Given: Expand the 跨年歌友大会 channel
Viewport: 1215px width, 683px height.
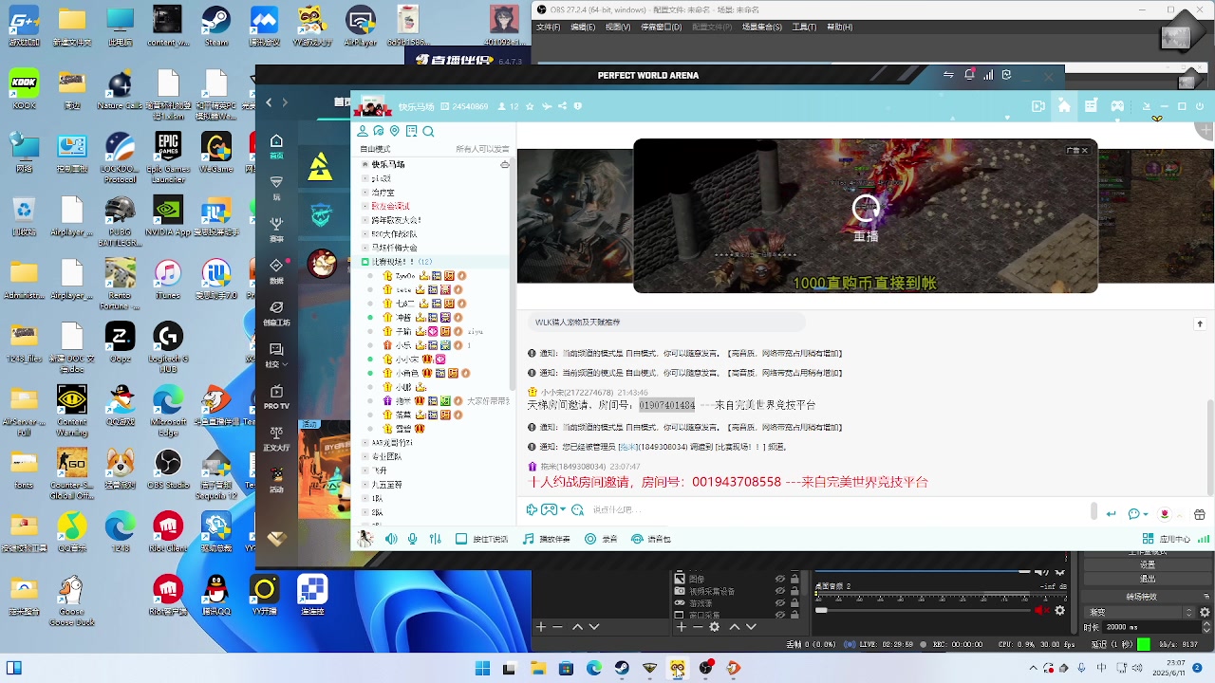Looking at the screenshot, I should click(364, 219).
